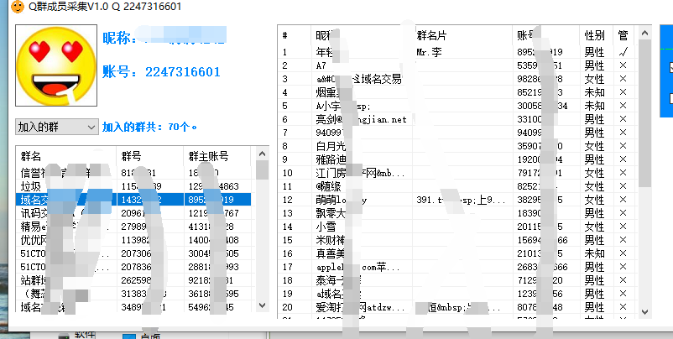Select the 优优 group row
The height and width of the screenshot is (339, 673).
(x=133, y=240)
